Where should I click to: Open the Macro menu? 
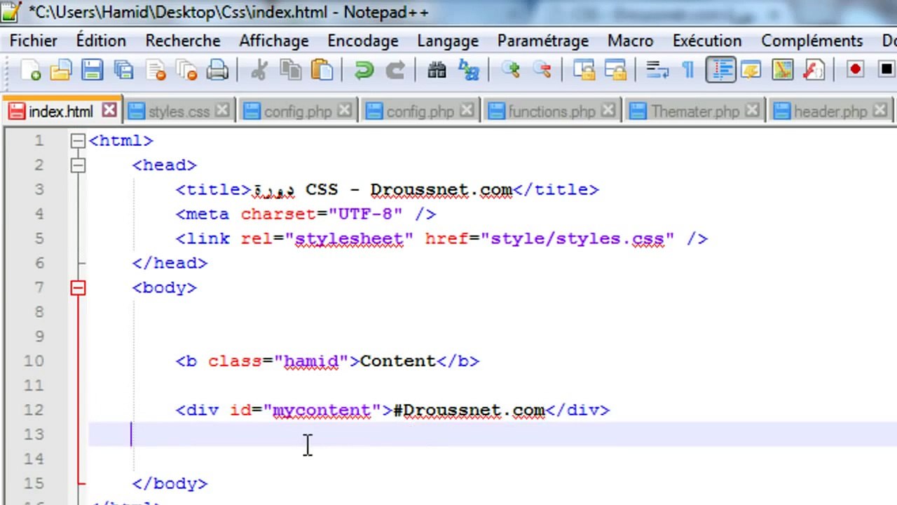tap(631, 41)
